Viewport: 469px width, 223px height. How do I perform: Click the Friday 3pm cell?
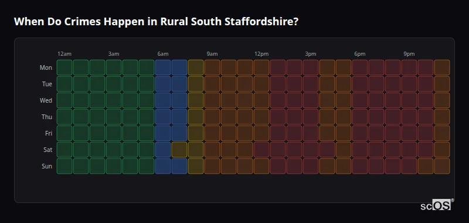point(311,133)
